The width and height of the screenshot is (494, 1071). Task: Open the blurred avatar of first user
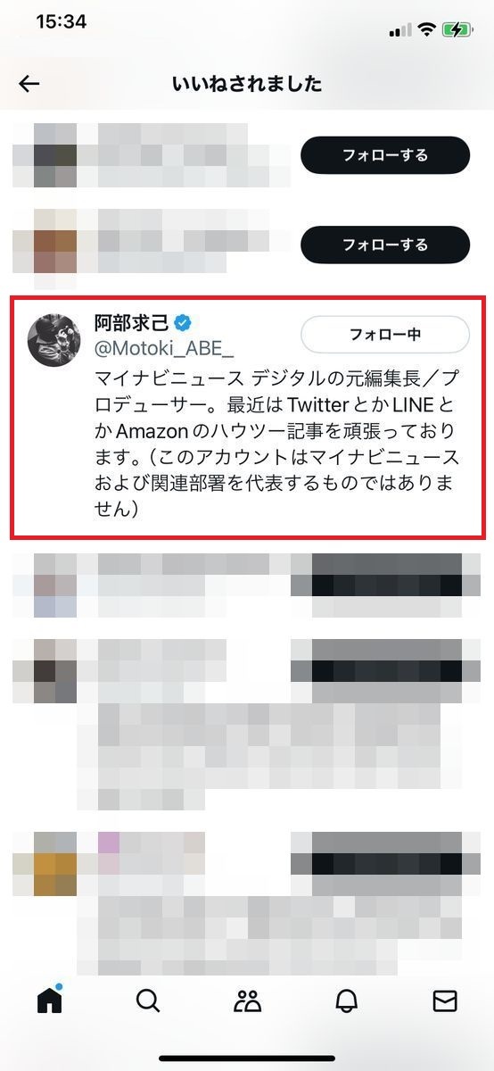pyautogui.click(x=54, y=155)
